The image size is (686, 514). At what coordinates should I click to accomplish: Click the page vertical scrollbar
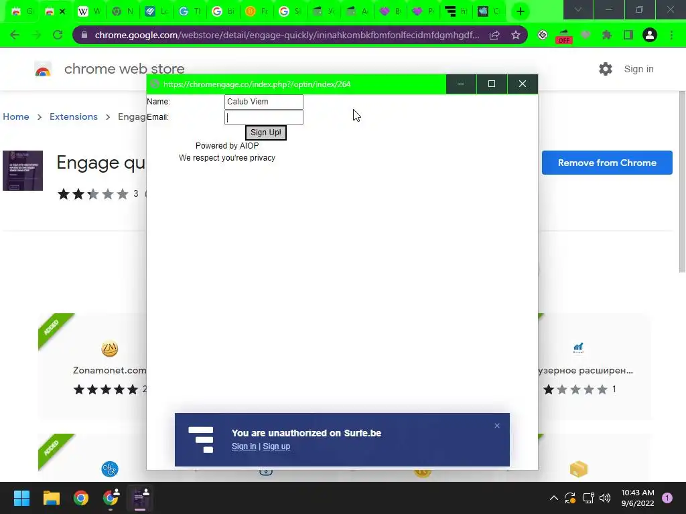click(x=682, y=182)
